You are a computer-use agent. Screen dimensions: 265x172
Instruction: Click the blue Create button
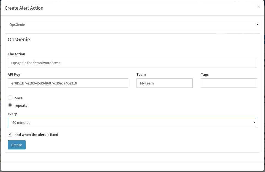click(x=17, y=145)
